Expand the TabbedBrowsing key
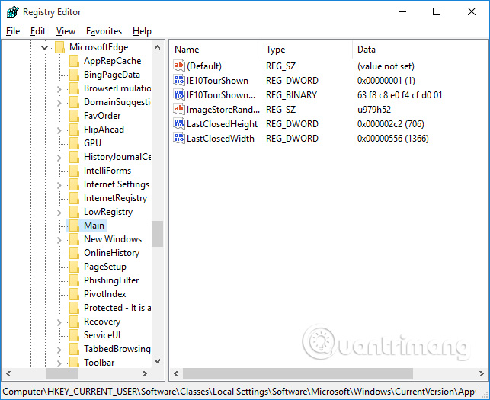Viewport: 490px width, 400px height. click(59, 350)
